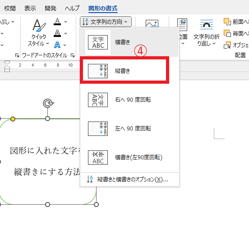The height and width of the screenshot is (243, 249).
Task: Open the ヘルプ tab
Action: [72, 8]
